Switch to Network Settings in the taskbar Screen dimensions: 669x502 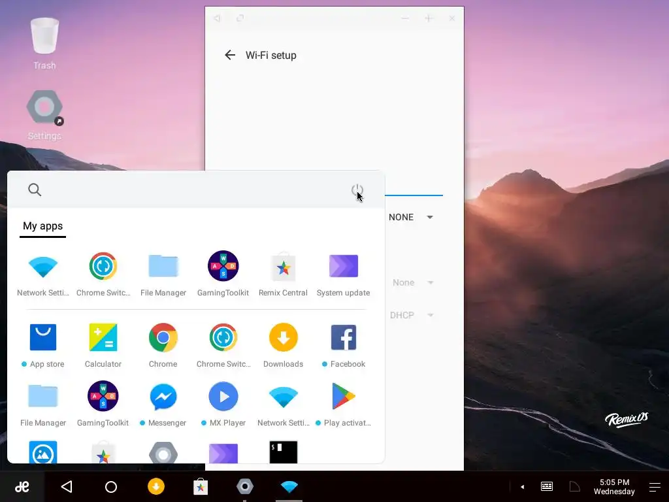(x=289, y=486)
